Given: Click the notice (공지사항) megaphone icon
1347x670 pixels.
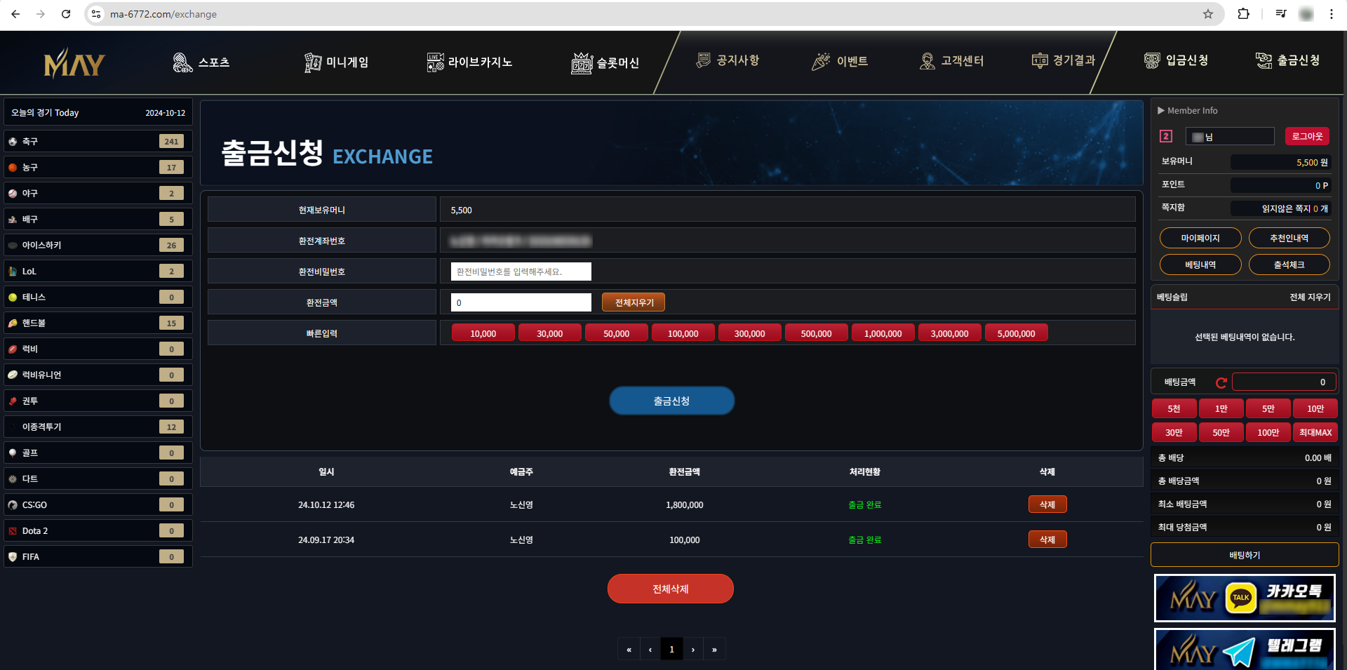Looking at the screenshot, I should [703, 60].
